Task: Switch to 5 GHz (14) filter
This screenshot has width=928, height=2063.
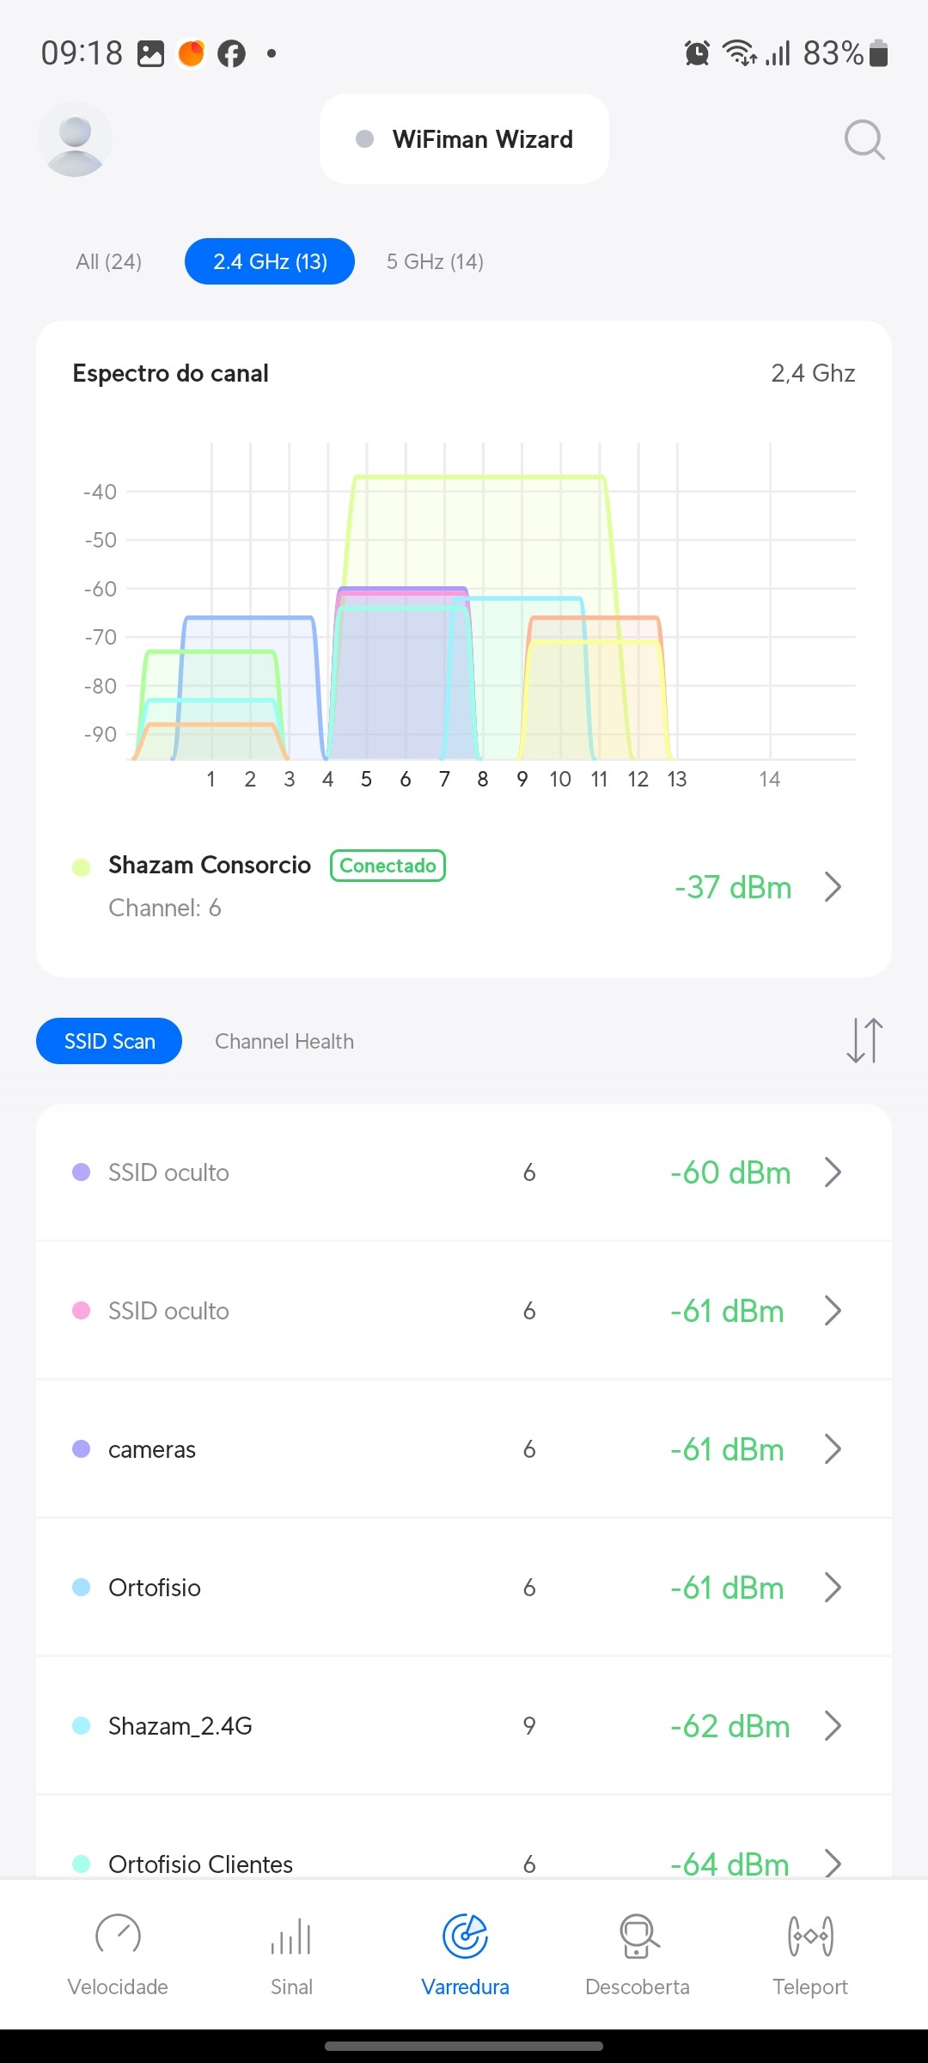Action: tap(435, 261)
